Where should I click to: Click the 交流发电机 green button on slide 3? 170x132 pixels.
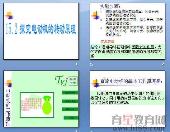[70, 101]
